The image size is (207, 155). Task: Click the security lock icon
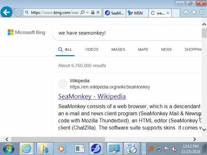point(93,12)
